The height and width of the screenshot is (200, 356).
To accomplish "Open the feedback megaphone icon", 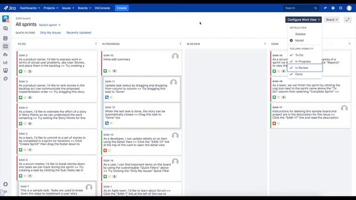I will (x=325, y=8).
